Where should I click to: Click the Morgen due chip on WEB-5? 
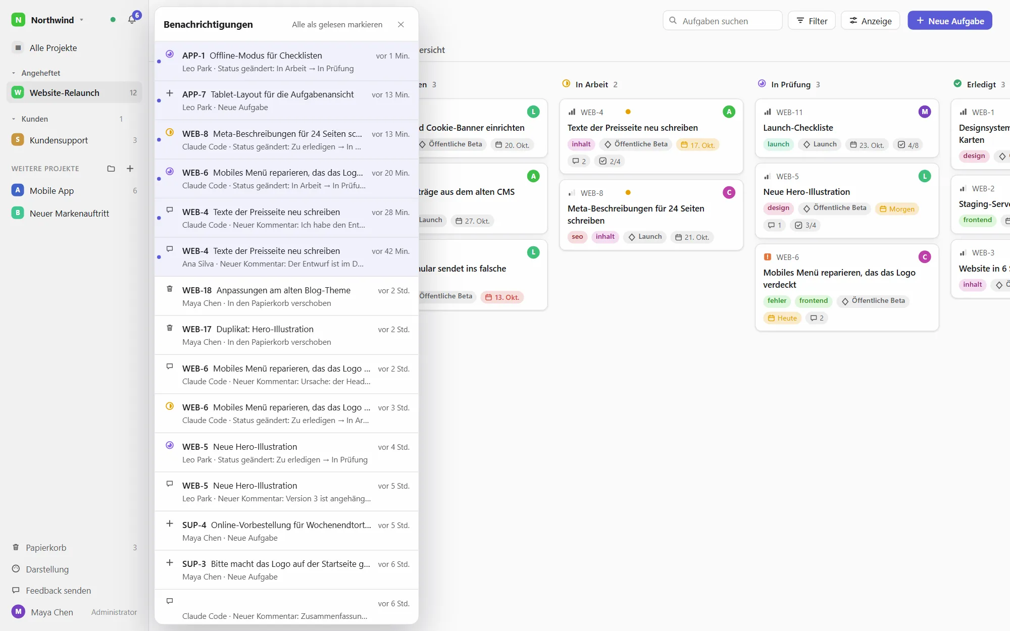(897, 209)
